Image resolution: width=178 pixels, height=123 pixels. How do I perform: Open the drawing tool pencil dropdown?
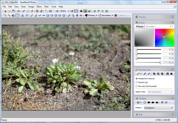coord(139,74)
